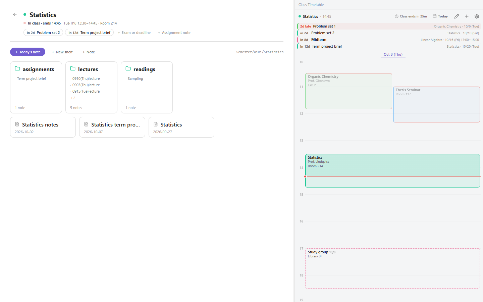The height and width of the screenshot is (302, 483).
Task: Add an Assignment note
Action: click(x=174, y=33)
